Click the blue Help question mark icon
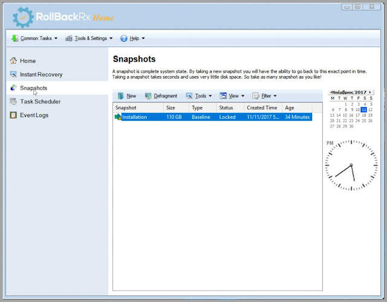This screenshot has height=302, width=387. [123, 39]
